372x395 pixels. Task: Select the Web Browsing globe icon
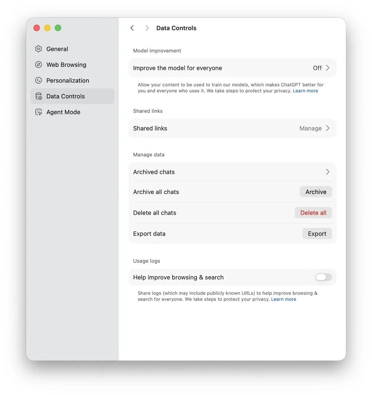pos(39,65)
